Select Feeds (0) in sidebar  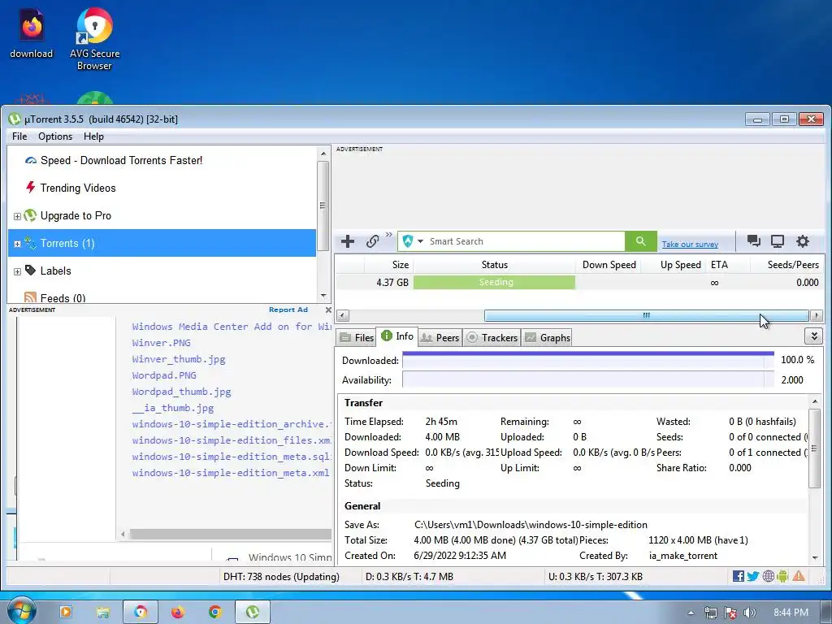point(54,297)
